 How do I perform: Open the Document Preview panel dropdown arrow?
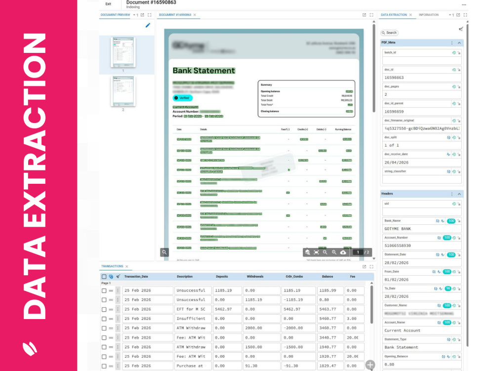tap(134, 15)
